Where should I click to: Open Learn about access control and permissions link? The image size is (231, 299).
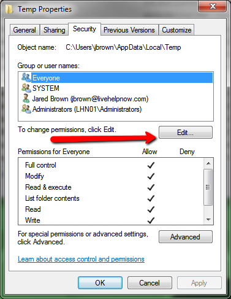point(81,259)
